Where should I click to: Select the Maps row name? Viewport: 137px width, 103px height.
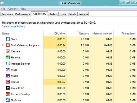(x=14, y=70)
